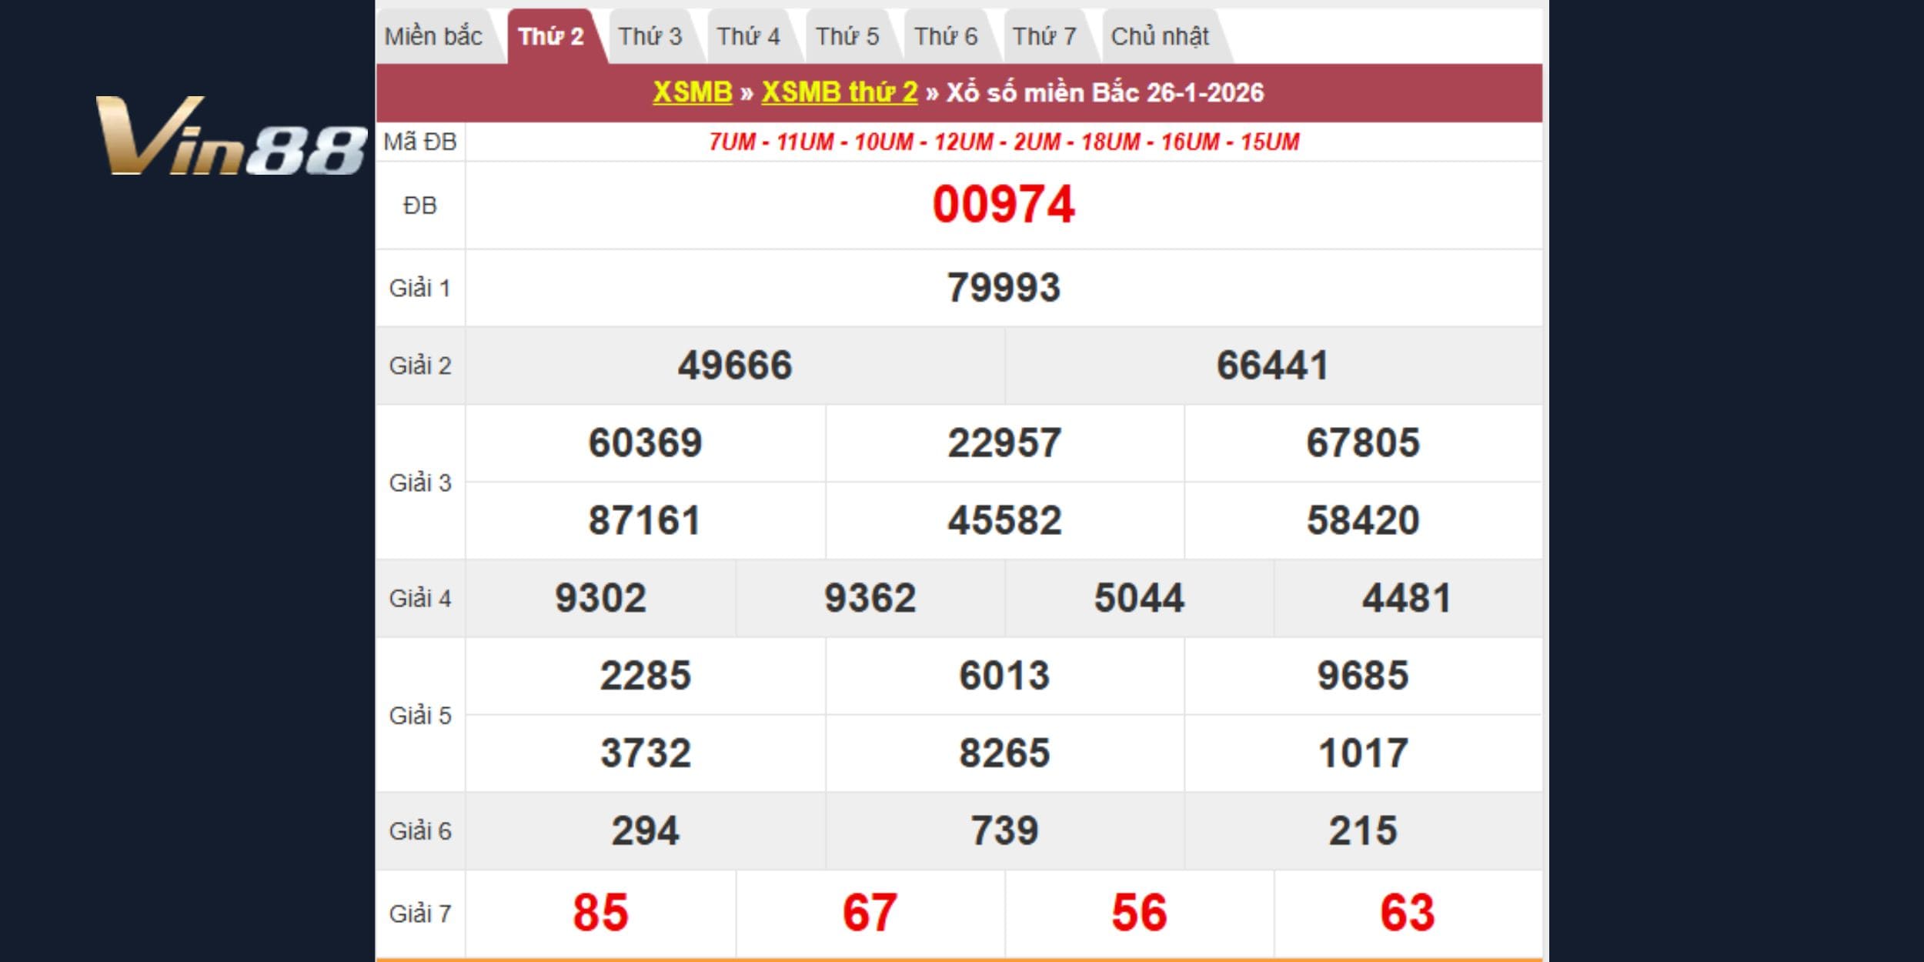Switch to the Thứ 4 tab
Viewport: 1924px width, 962px height.
coord(749,36)
